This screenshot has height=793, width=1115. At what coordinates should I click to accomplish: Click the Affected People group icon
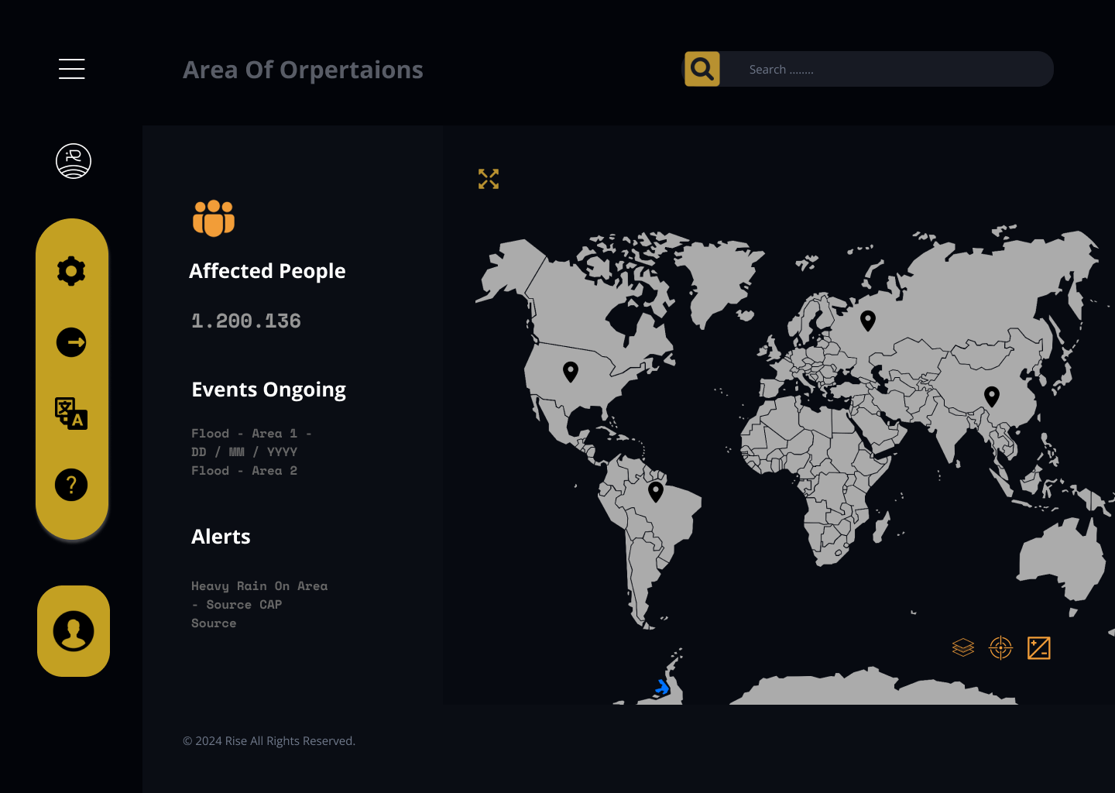coord(214,218)
